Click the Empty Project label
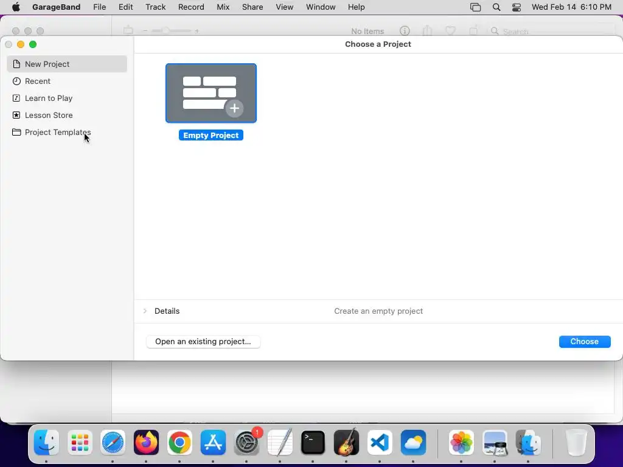 pyautogui.click(x=211, y=136)
